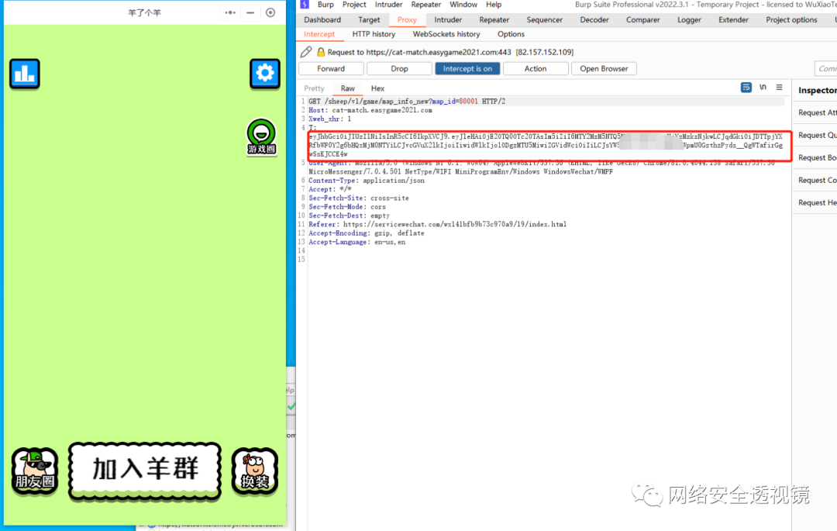Viewport: 837px width, 531px height.
Task: Open the Logger tab
Action: click(689, 19)
